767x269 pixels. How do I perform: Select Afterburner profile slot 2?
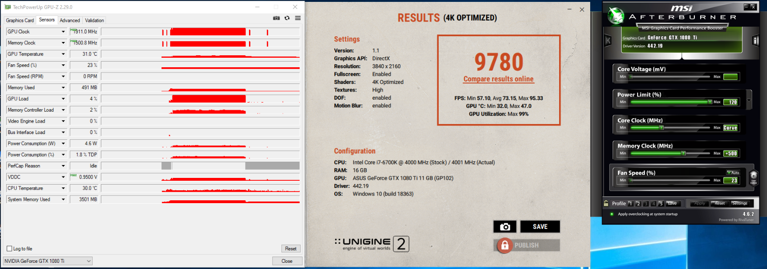(638, 204)
